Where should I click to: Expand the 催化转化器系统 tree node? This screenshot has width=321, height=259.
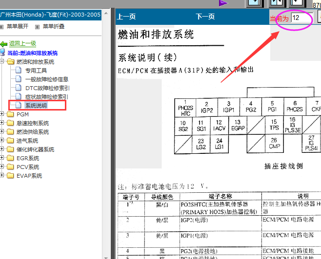point(2,149)
